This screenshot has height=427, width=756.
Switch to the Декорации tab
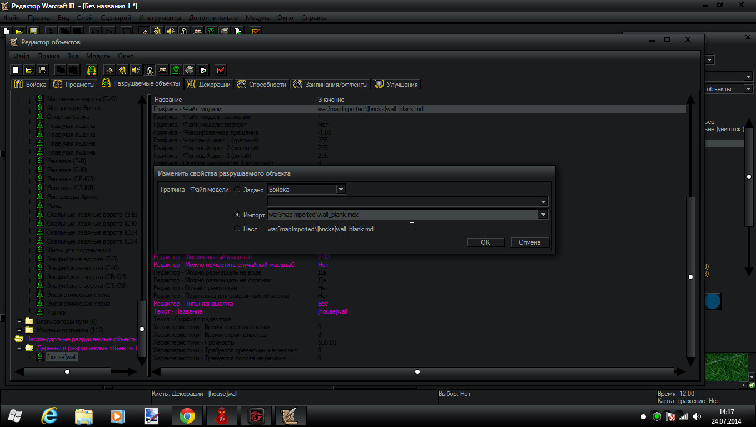point(209,84)
